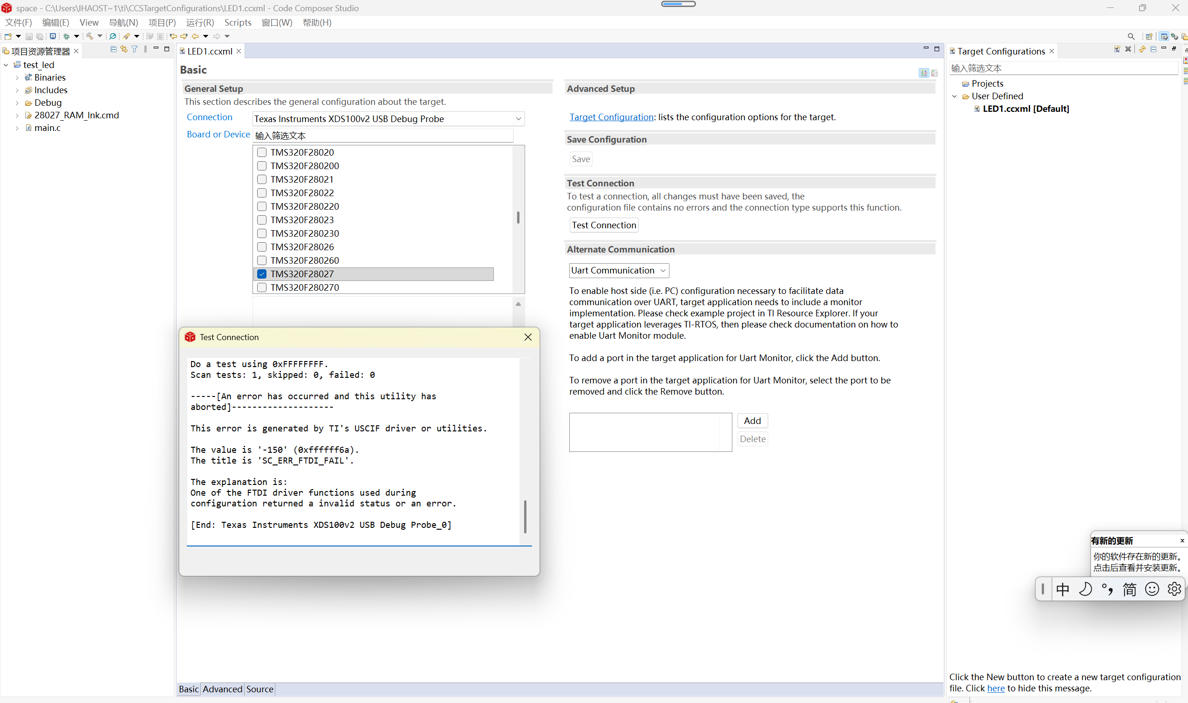Click the Debug bug icon in toolbar
The height and width of the screenshot is (703, 1188).
point(66,36)
